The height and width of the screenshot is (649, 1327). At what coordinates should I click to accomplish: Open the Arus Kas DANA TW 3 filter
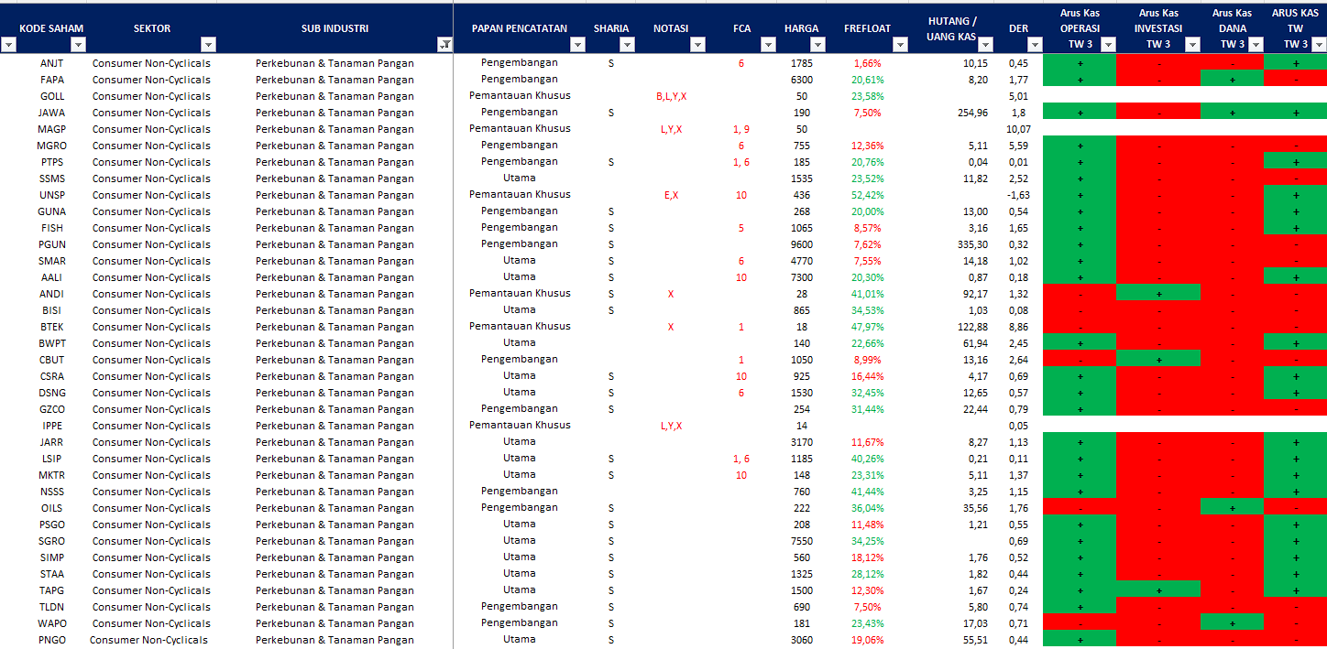(1255, 45)
